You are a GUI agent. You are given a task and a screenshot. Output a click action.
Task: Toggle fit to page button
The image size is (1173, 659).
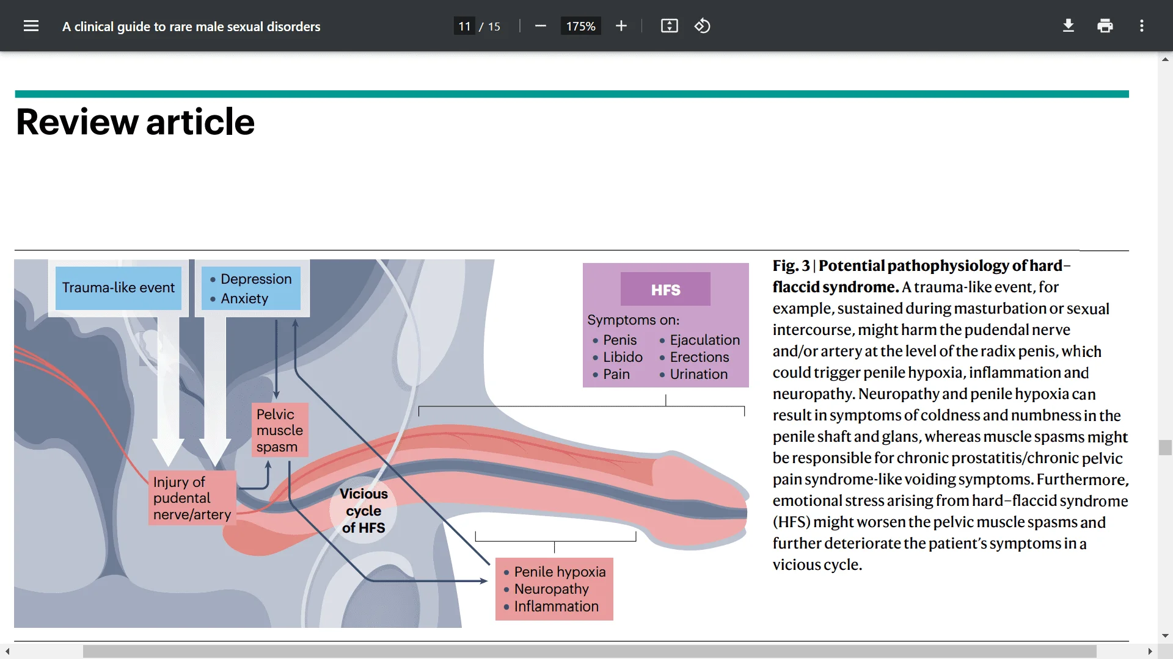tap(670, 26)
